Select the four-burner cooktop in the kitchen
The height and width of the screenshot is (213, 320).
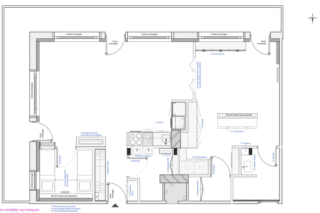pyautogui.click(x=136, y=140)
